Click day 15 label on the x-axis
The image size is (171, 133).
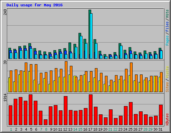[80, 129]
